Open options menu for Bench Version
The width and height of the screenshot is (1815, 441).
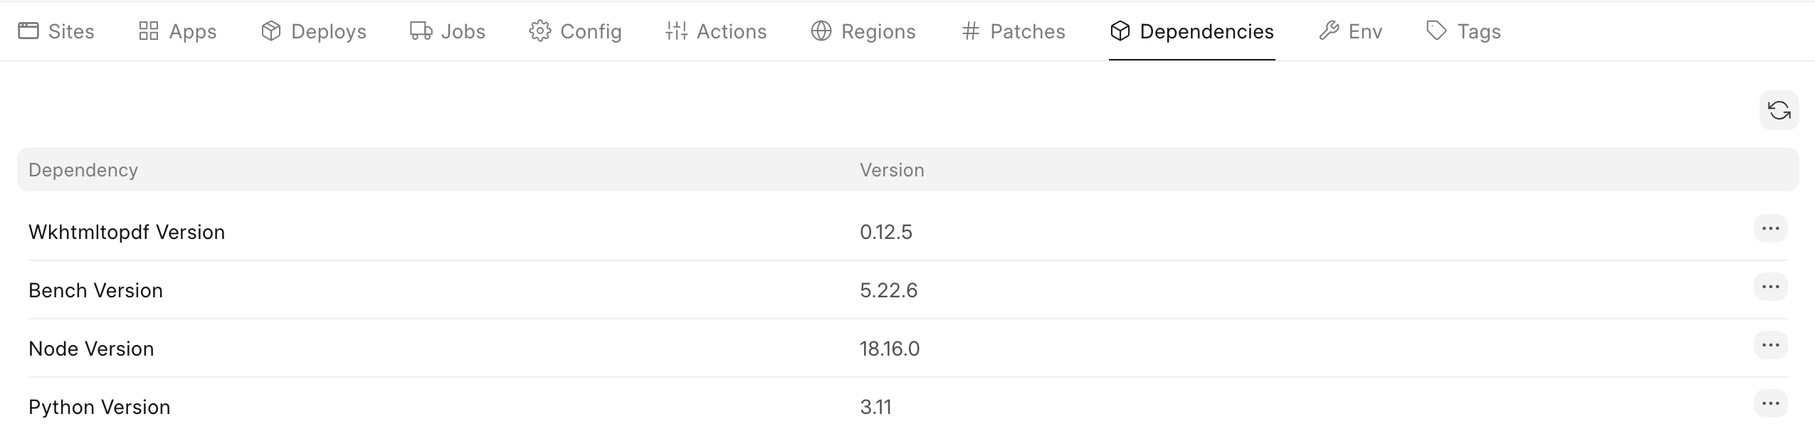pos(1770,287)
